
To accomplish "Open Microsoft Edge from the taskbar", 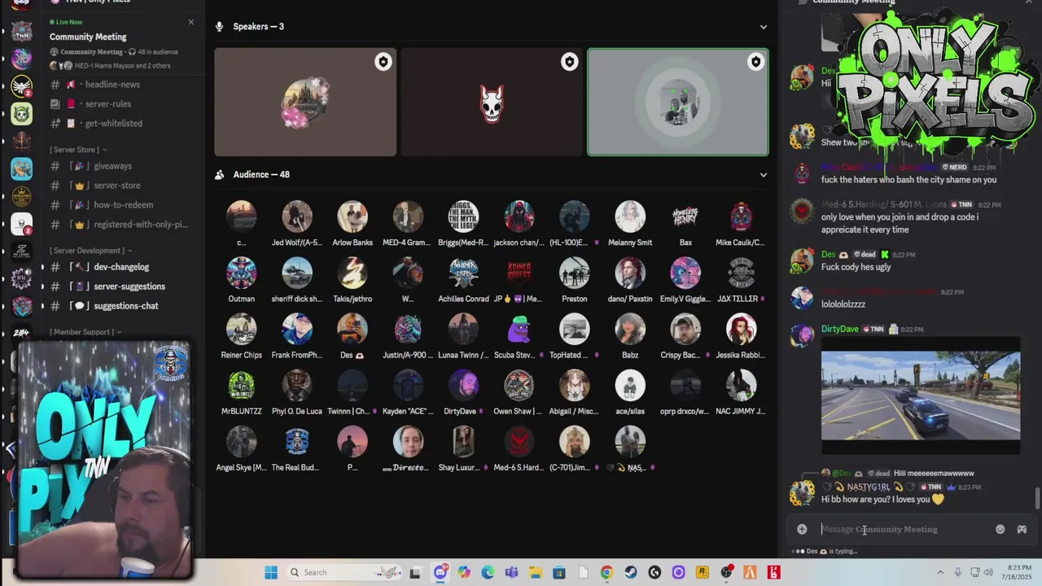I will click(488, 572).
